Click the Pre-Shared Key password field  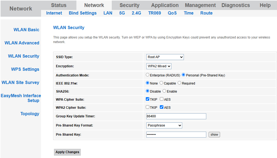click(x=176, y=135)
